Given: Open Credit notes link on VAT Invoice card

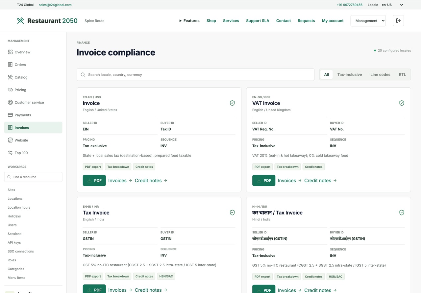Looking at the screenshot, I should (320, 181).
